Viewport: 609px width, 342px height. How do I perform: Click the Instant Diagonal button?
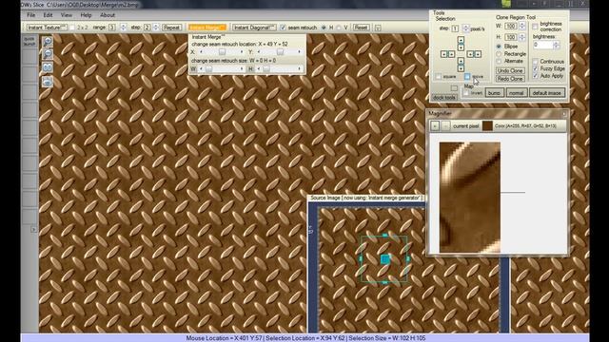(254, 28)
